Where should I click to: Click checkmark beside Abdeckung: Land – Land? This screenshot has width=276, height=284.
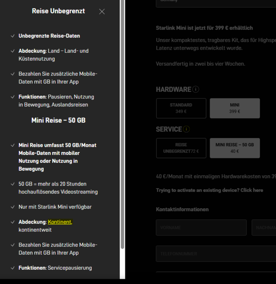(x=13, y=51)
